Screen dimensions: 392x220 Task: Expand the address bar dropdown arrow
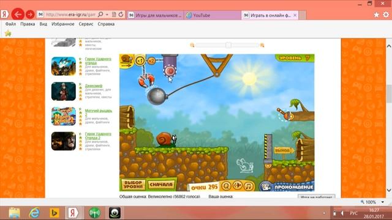(x=107, y=15)
